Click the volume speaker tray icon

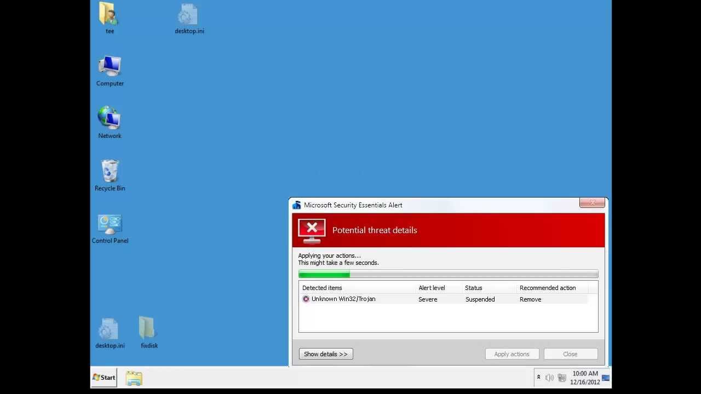point(549,378)
